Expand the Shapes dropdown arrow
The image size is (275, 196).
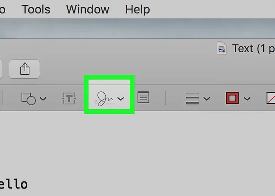43,99
